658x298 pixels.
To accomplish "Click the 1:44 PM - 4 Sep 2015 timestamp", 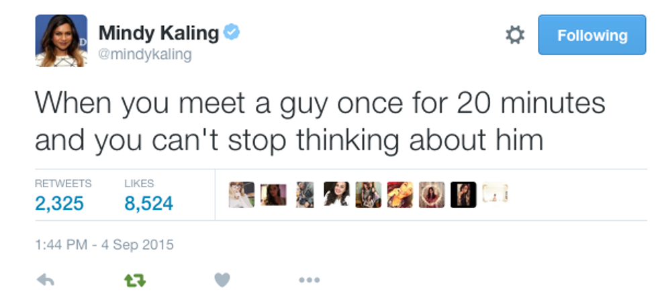I will click(104, 244).
